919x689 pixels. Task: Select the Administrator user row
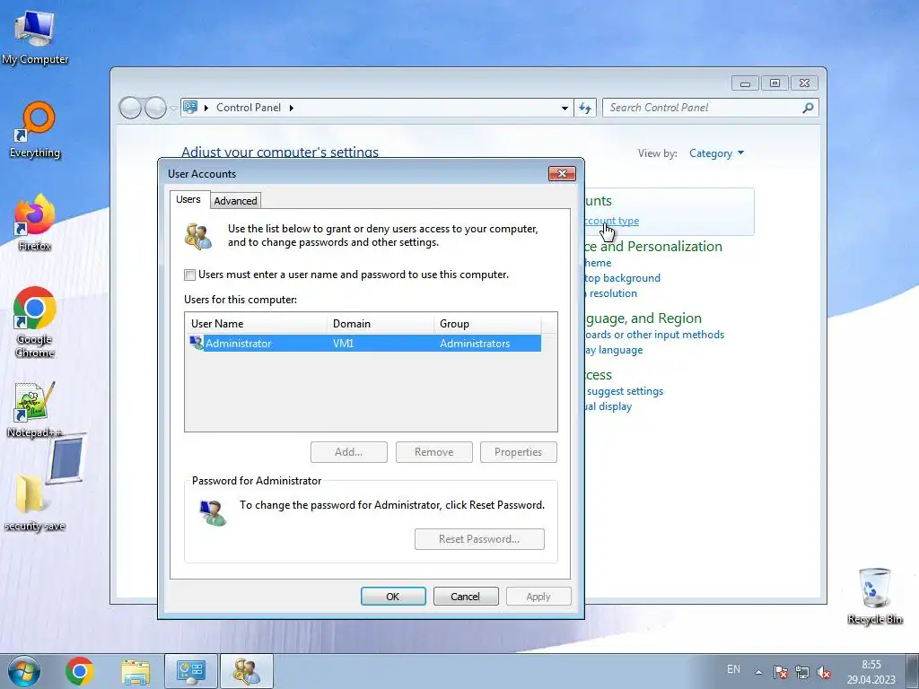pos(363,344)
